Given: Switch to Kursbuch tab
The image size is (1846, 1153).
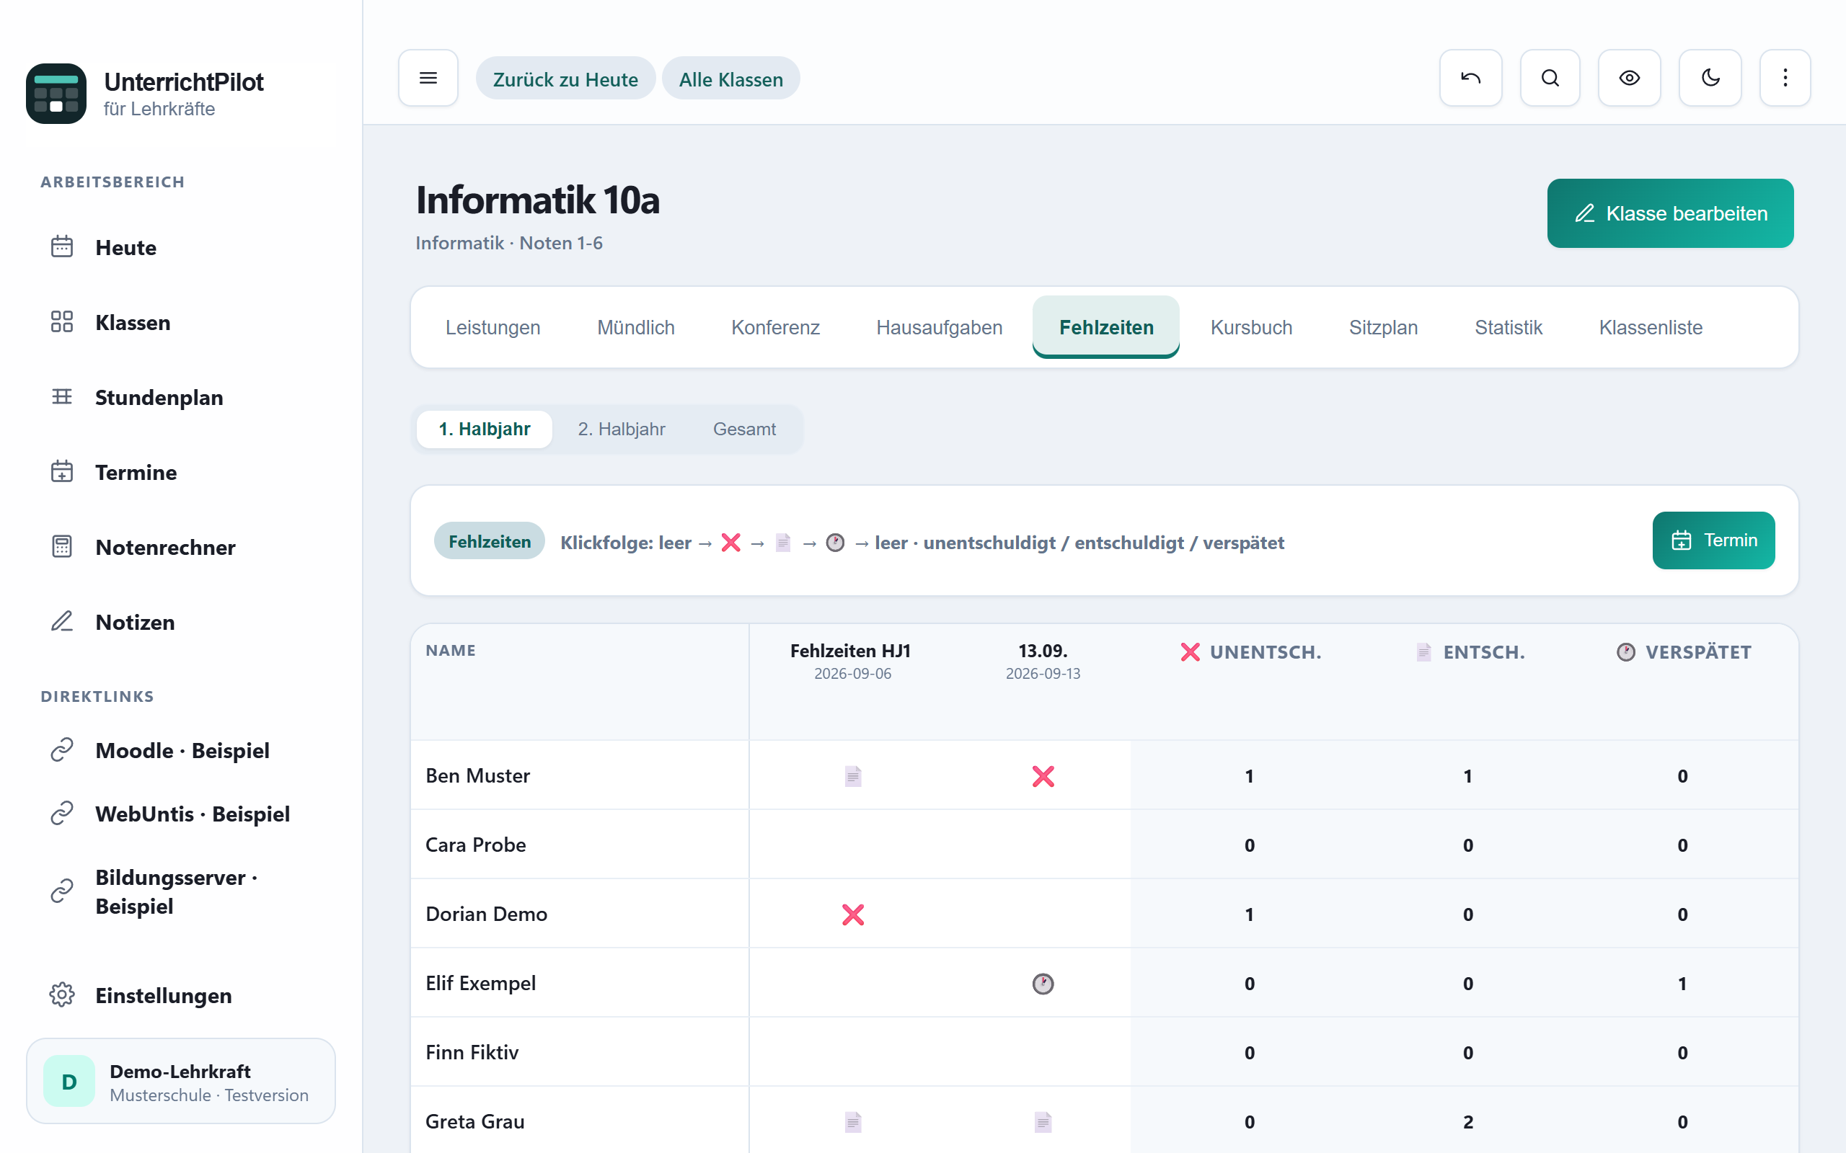Looking at the screenshot, I should tap(1251, 327).
